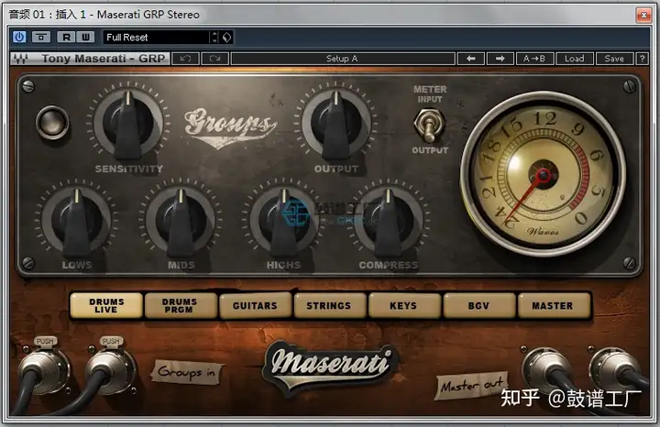Click the round indicator lamp near Sensitivity

(52, 123)
